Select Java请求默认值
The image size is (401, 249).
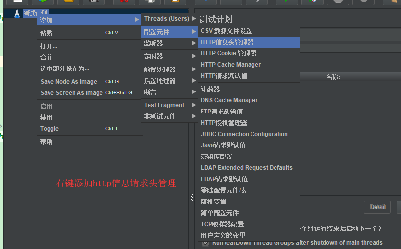pyautogui.click(x=249, y=145)
